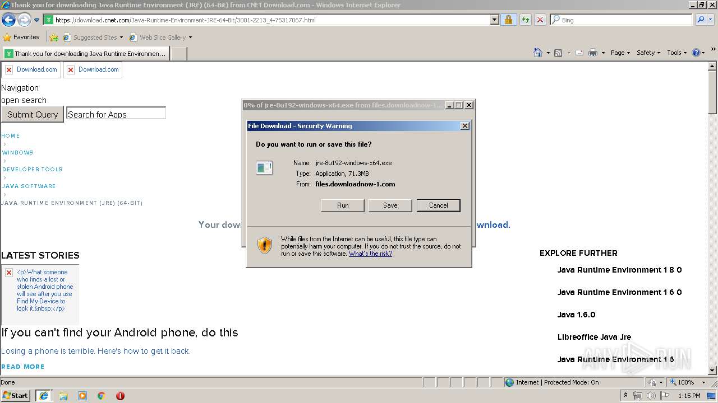Expand the Print options dropdown arrow
This screenshot has width=718, height=403.
(603, 53)
